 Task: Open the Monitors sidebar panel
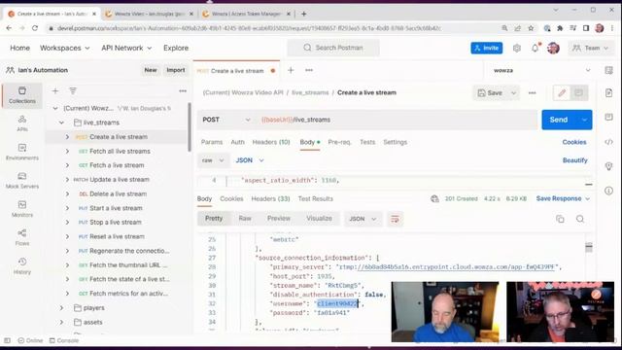pos(22,209)
